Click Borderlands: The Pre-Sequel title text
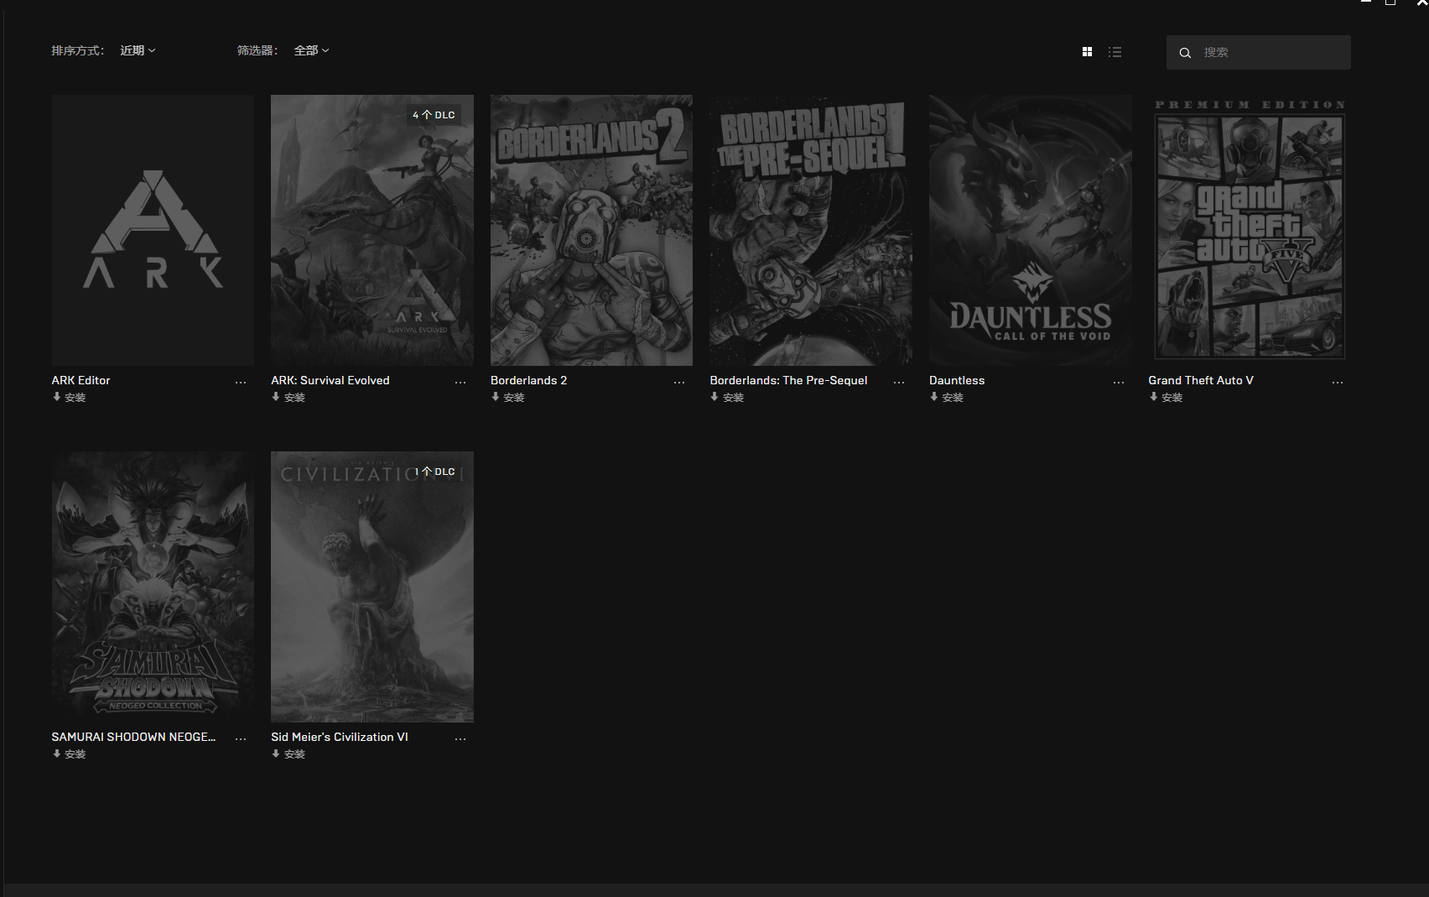1429x897 pixels. click(788, 380)
